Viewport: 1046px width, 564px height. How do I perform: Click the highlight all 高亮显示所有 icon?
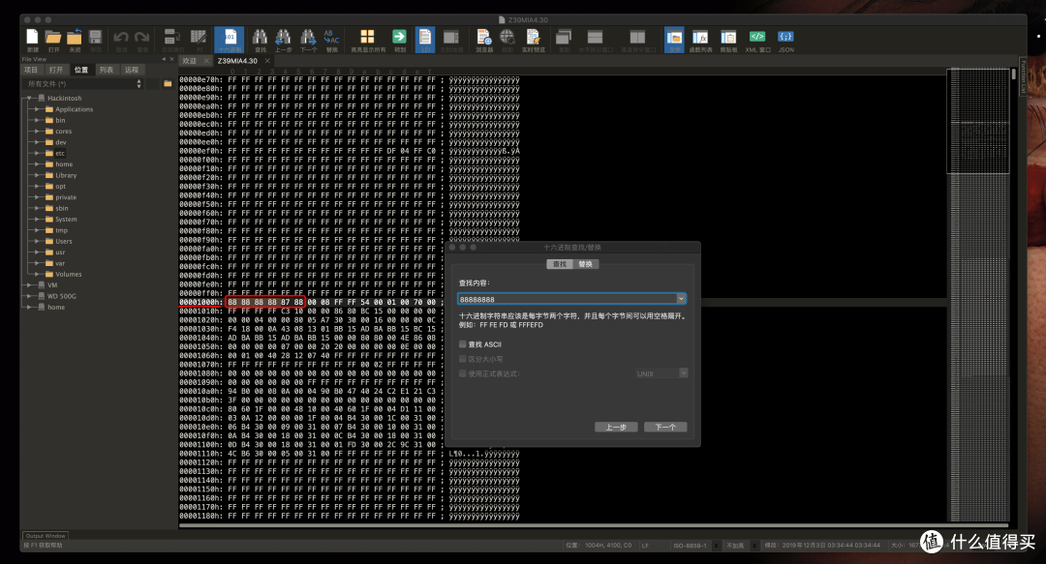[x=368, y=39]
